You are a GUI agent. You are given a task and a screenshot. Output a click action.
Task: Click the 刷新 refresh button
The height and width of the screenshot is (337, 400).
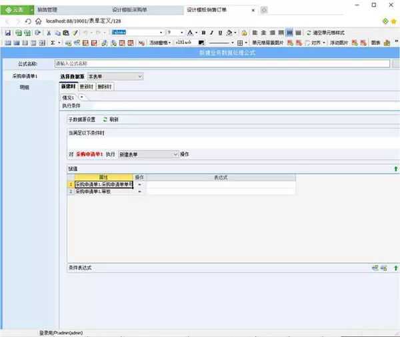[x=111, y=119]
